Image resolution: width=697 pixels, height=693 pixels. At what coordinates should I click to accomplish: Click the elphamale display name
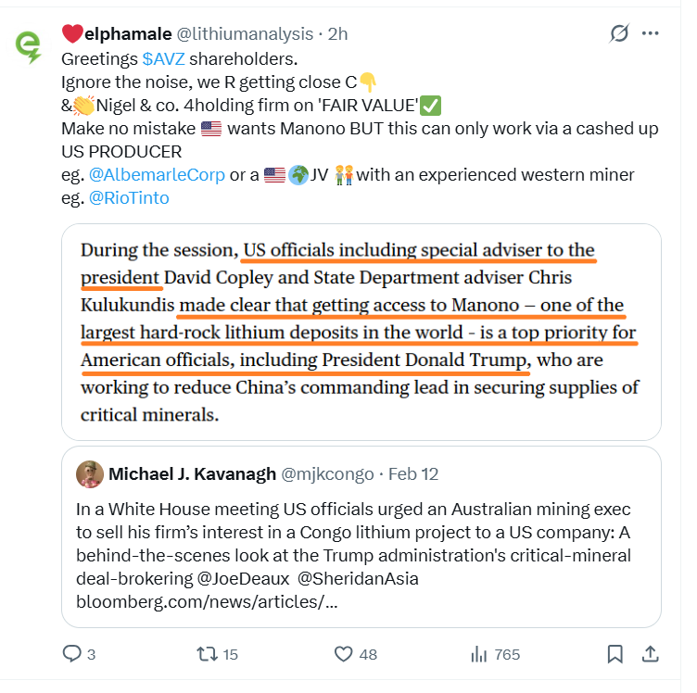pos(128,34)
